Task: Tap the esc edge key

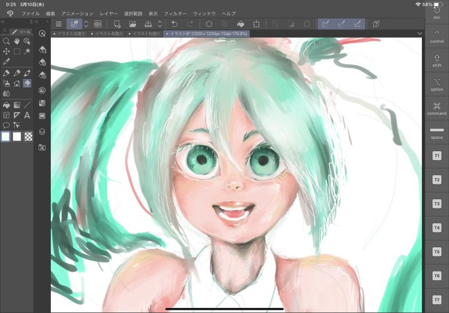Action: (x=436, y=13)
